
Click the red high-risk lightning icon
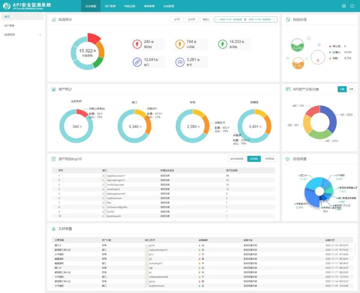click(x=137, y=44)
